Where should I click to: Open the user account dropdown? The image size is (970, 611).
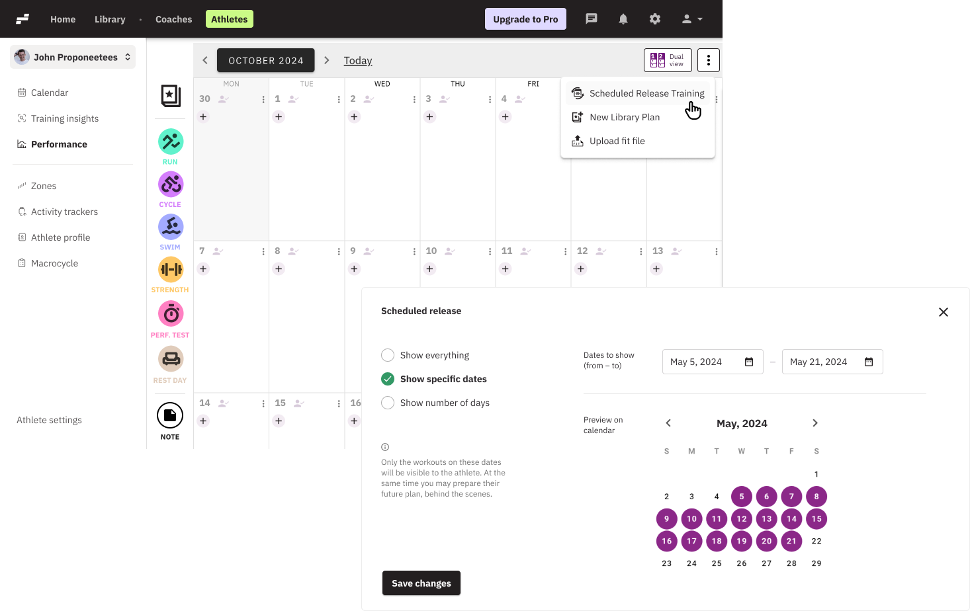click(x=692, y=19)
